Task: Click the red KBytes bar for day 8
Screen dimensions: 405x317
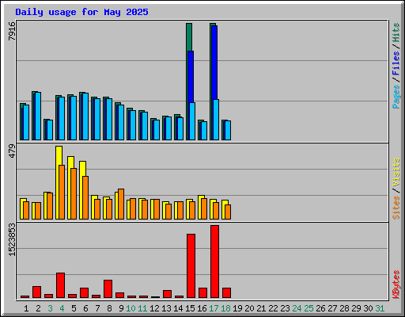Action: click(x=108, y=289)
